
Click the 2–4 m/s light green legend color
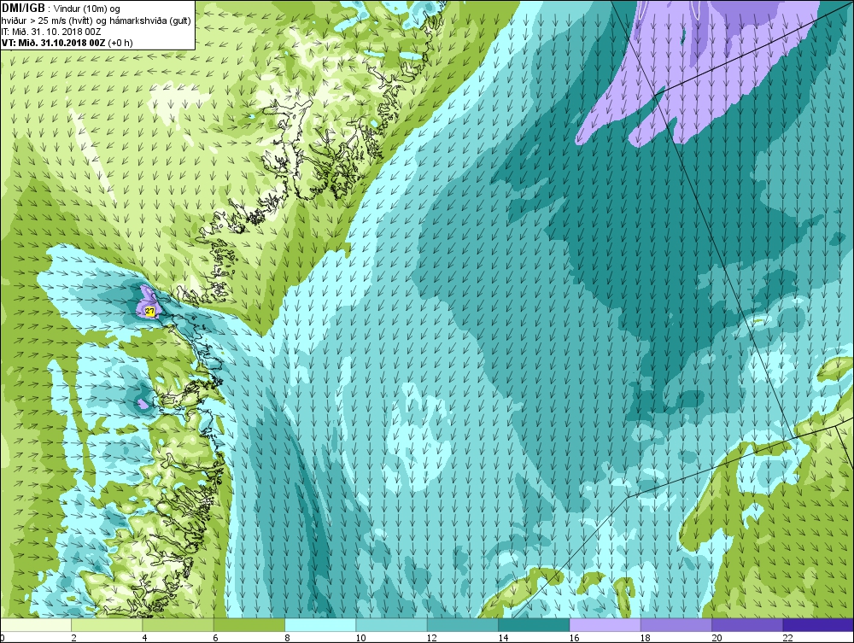[x=107, y=625]
